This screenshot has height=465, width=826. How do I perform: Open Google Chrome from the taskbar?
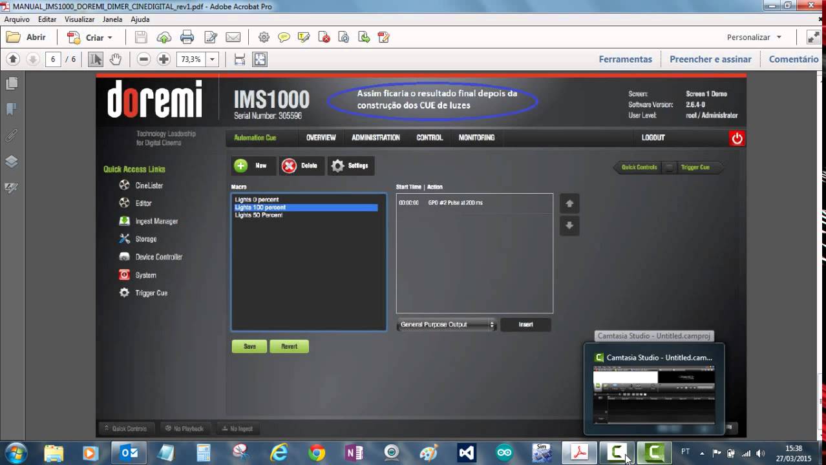coord(317,453)
